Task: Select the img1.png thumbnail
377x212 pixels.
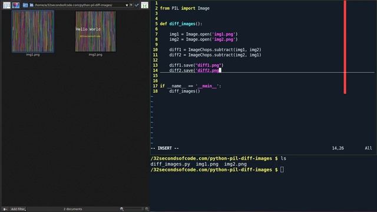Action: pyautogui.click(x=33, y=31)
